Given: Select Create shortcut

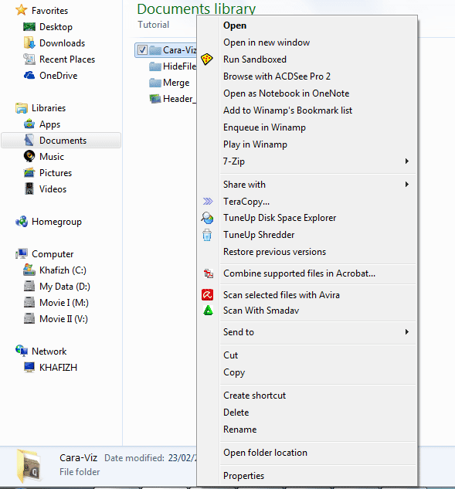Looking at the screenshot, I should pos(254,396).
